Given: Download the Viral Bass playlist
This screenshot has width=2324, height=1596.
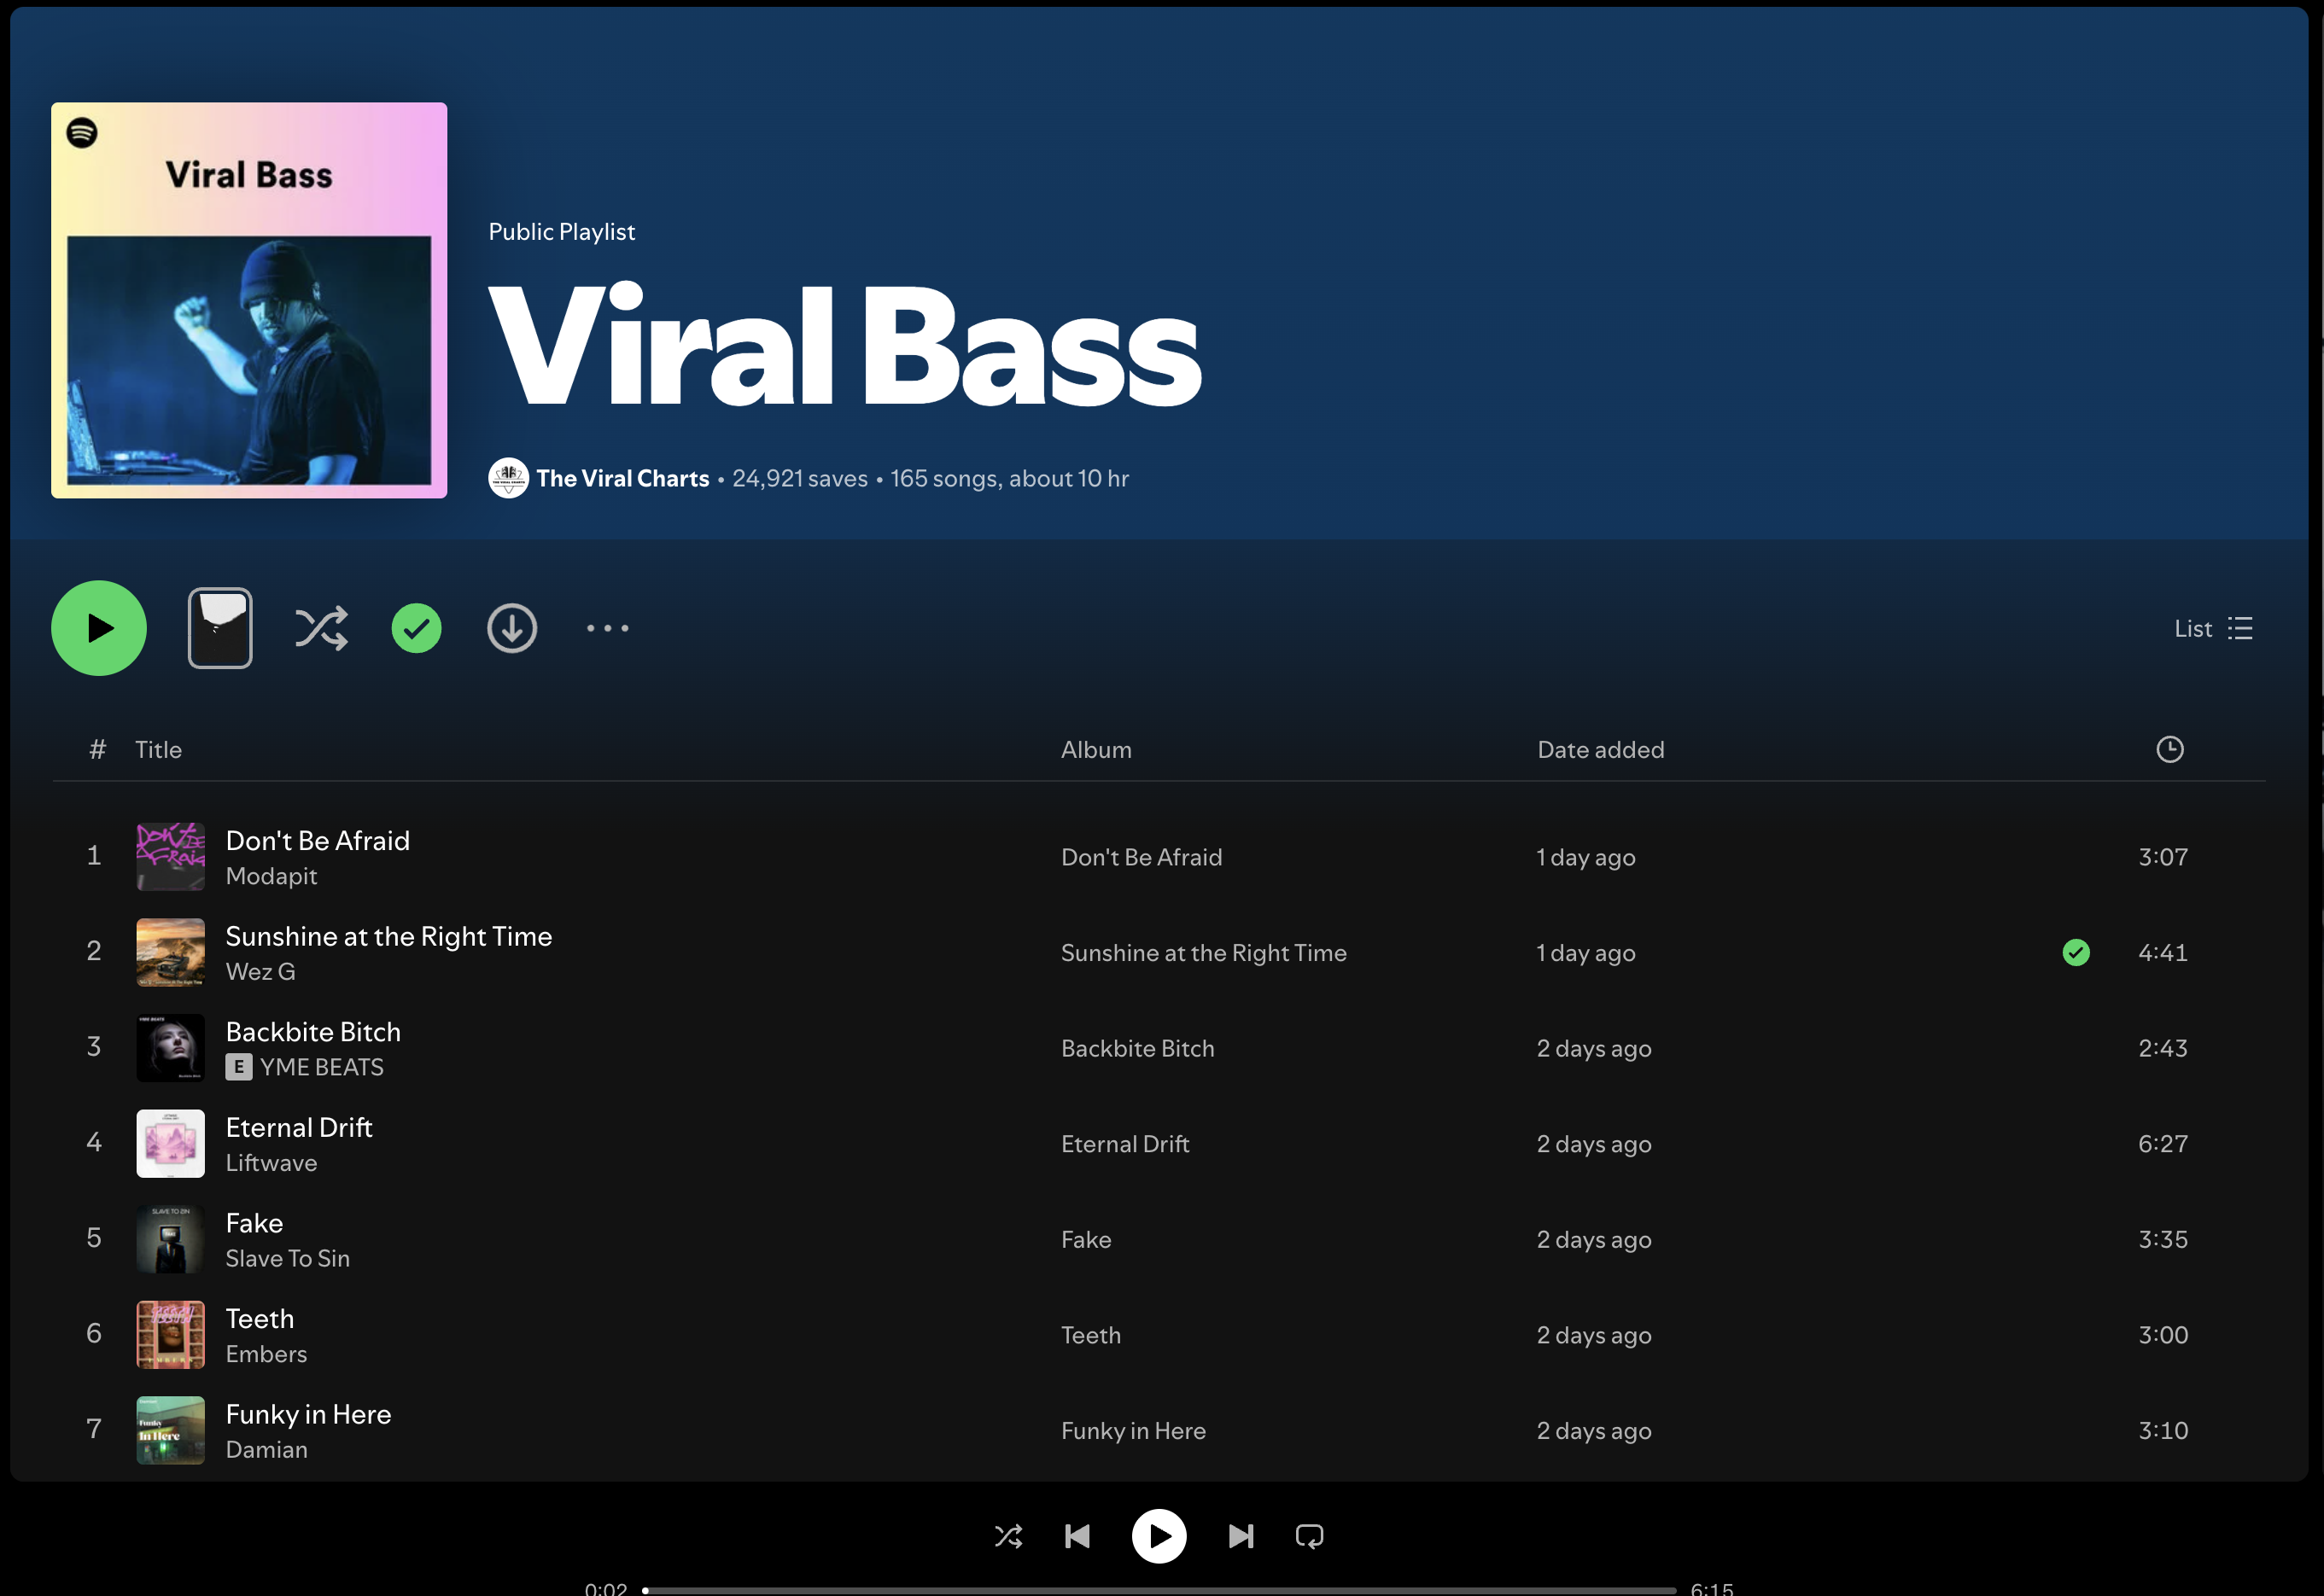Looking at the screenshot, I should coord(512,628).
